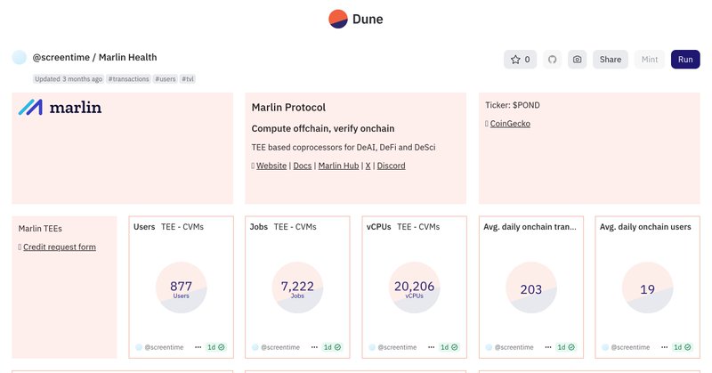Open the more options menu on Jobs card
The width and height of the screenshot is (712, 373).
coord(314,347)
